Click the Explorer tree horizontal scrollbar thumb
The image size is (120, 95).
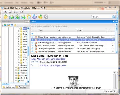7,84
